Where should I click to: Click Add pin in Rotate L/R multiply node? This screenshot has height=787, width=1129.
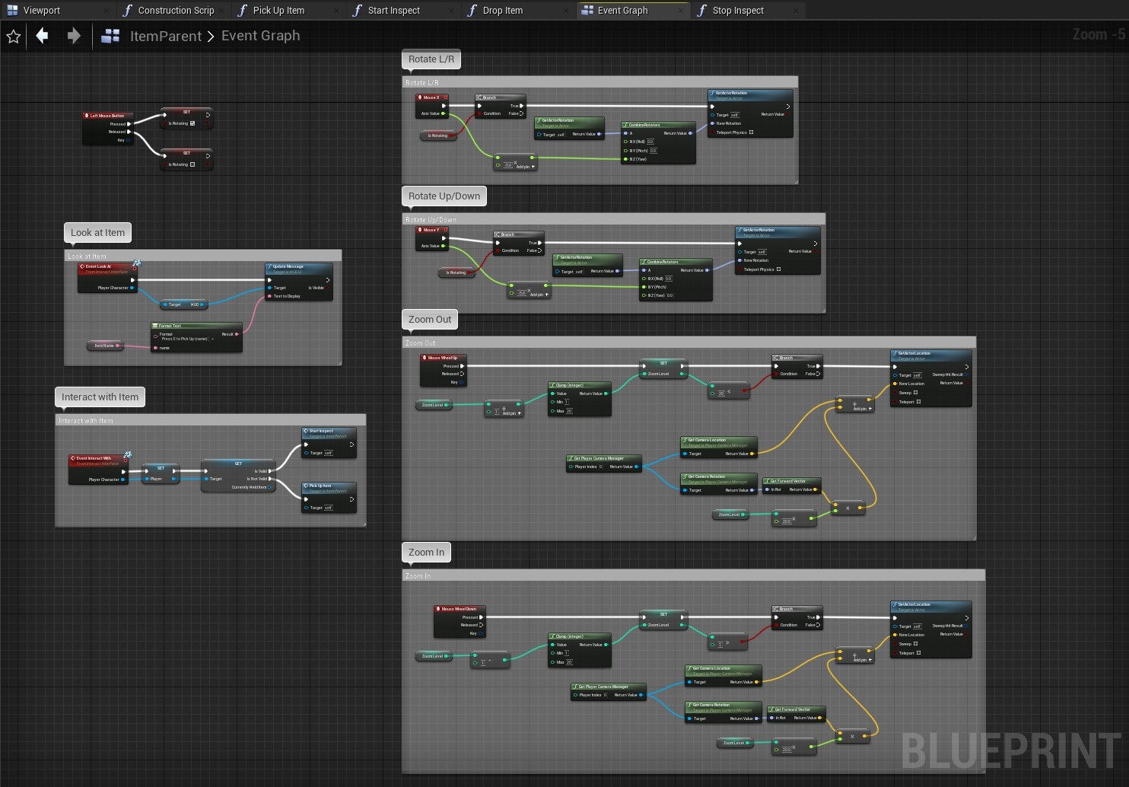pyautogui.click(x=525, y=167)
